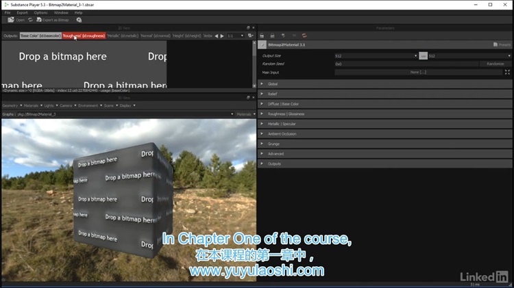Expand the Grunge section

pyautogui.click(x=385, y=144)
